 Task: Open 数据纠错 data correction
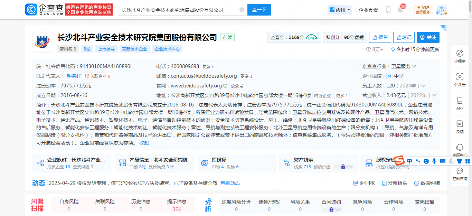(x=427, y=183)
